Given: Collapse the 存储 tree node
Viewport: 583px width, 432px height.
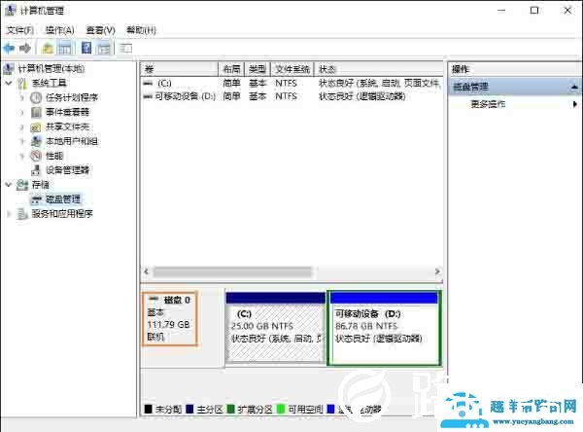Looking at the screenshot, I should (9, 185).
